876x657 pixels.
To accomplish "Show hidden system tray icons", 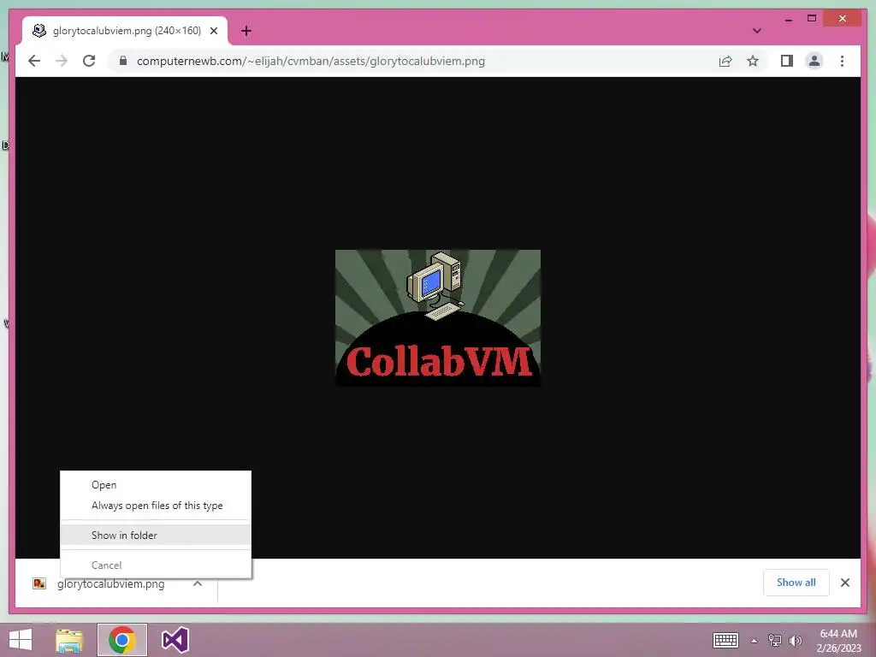I will [x=755, y=641].
